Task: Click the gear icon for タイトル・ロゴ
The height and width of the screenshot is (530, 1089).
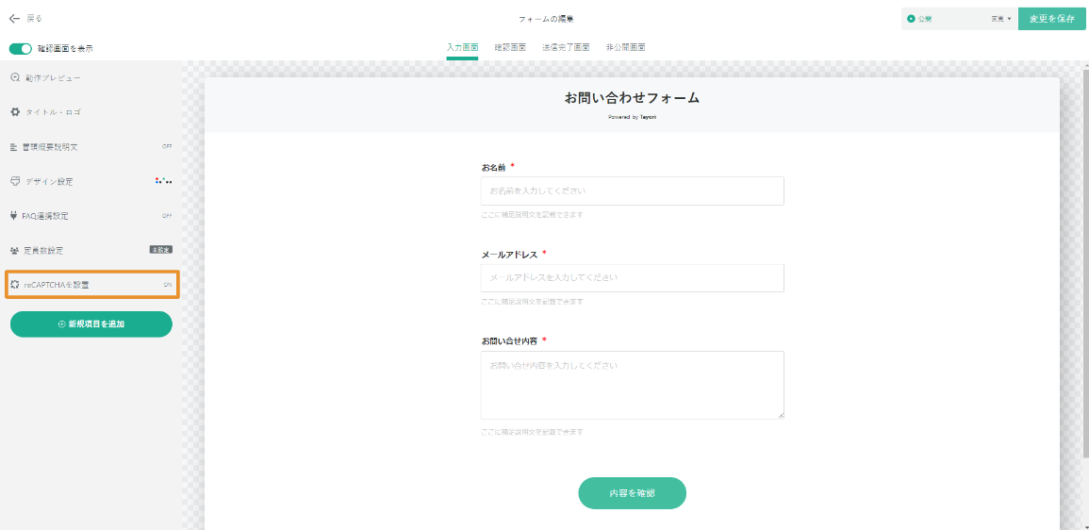Action: (x=15, y=112)
